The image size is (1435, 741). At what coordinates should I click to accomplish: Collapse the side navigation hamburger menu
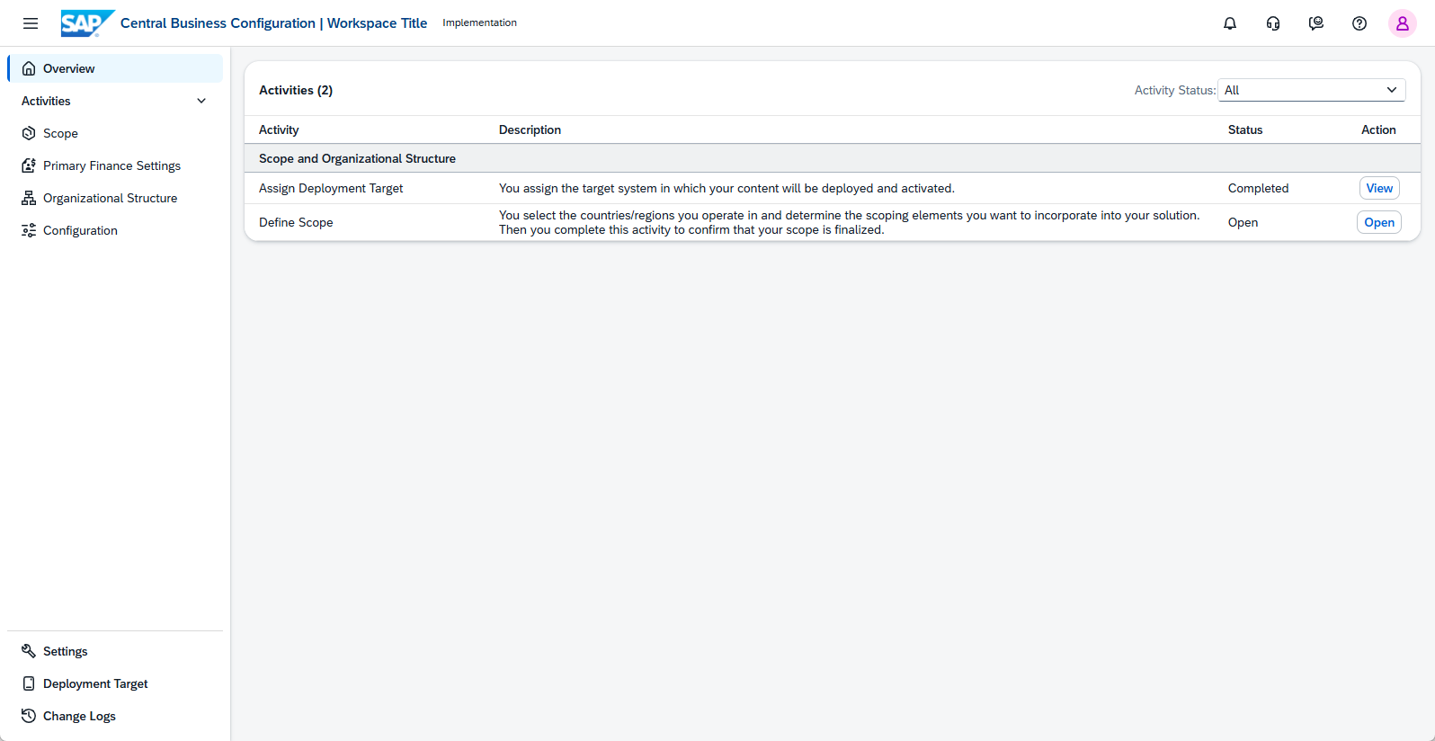tap(31, 23)
